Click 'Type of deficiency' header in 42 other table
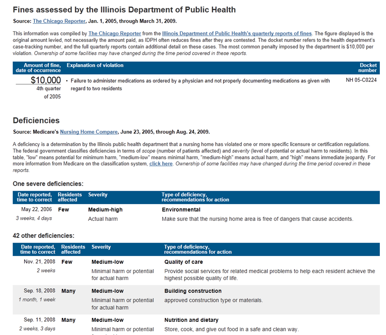This screenshot has width=386, height=335. point(198,250)
